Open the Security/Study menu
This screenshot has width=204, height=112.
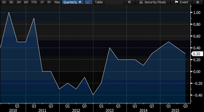(153, 2)
